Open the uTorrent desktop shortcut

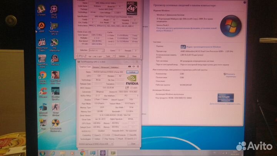(41, 10)
